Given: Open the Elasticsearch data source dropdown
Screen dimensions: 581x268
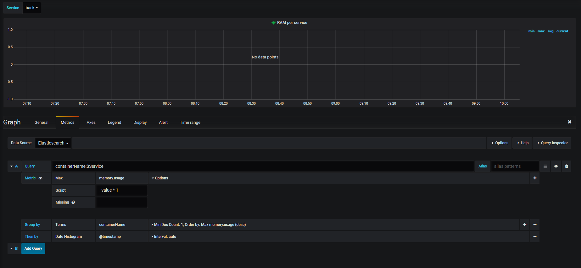Looking at the screenshot, I should point(53,143).
